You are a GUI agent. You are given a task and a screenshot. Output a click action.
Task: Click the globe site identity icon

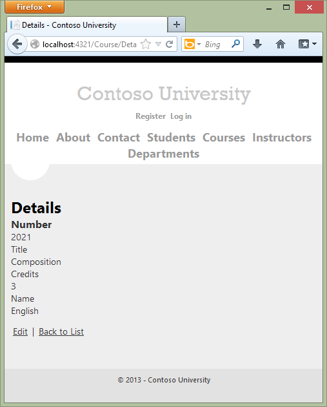(35, 45)
